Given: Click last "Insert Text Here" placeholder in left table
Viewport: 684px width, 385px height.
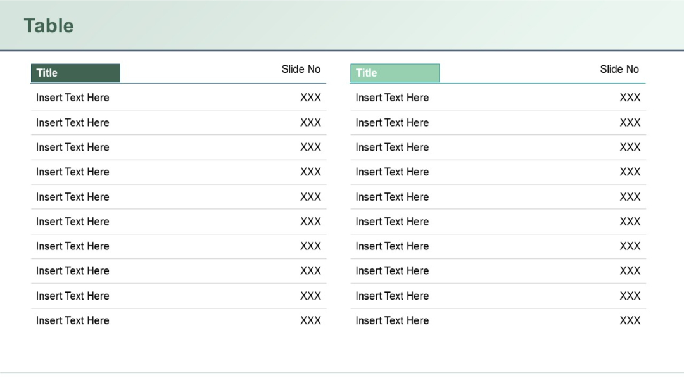Looking at the screenshot, I should click(72, 320).
